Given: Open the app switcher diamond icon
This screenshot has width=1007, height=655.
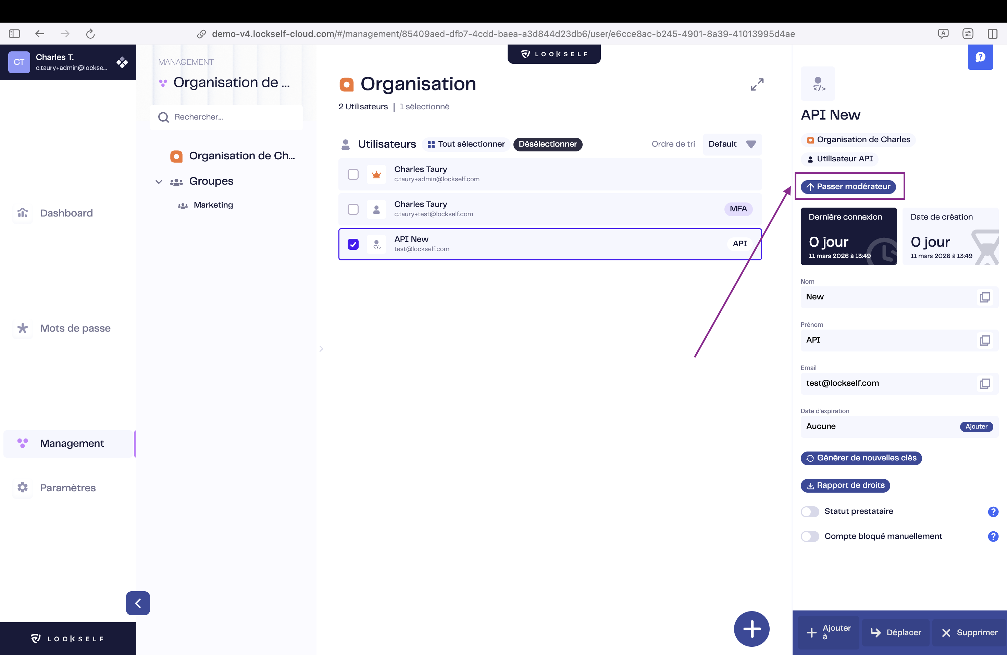Looking at the screenshot, I should click(x=122, y=63).
